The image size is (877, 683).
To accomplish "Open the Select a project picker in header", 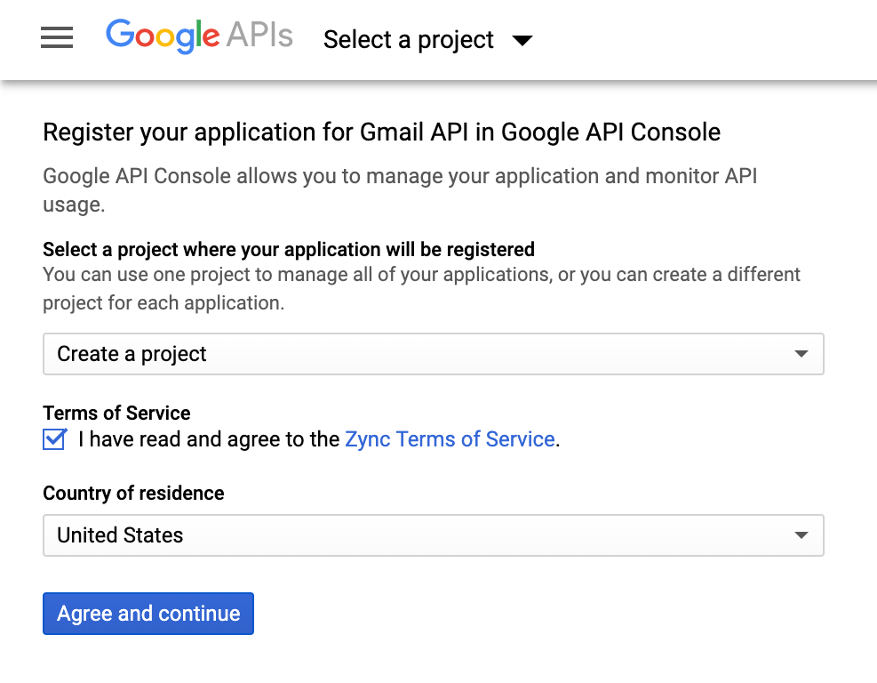I will pos(409,40).
